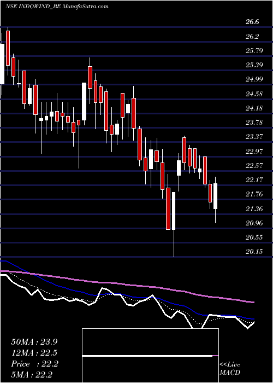Click the pink 50MA line
273x383 pixels.
(x=127, y=285)
